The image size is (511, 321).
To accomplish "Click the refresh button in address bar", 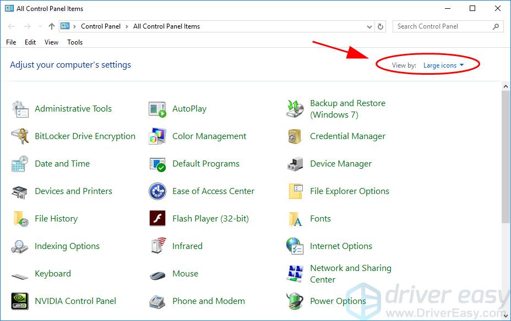I will tap(381, 26).
